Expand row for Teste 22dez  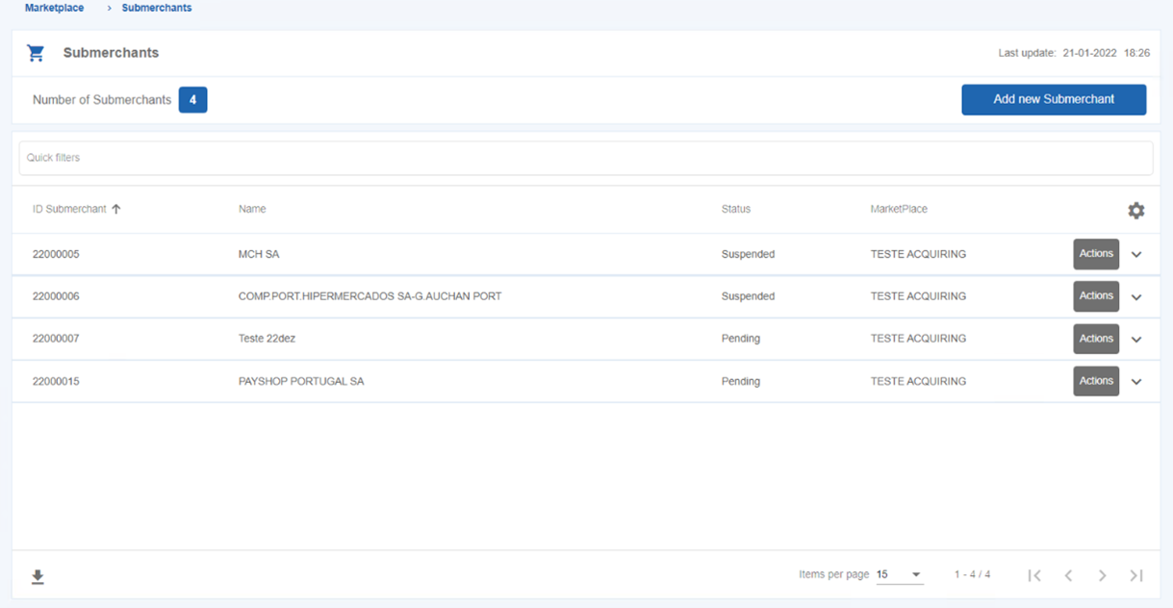[x=1135, y=340]
